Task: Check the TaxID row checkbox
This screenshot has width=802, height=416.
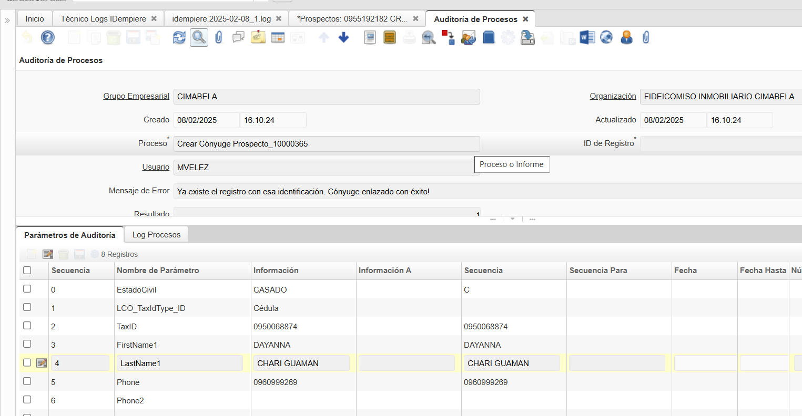Action: click(x=27, y=326)
